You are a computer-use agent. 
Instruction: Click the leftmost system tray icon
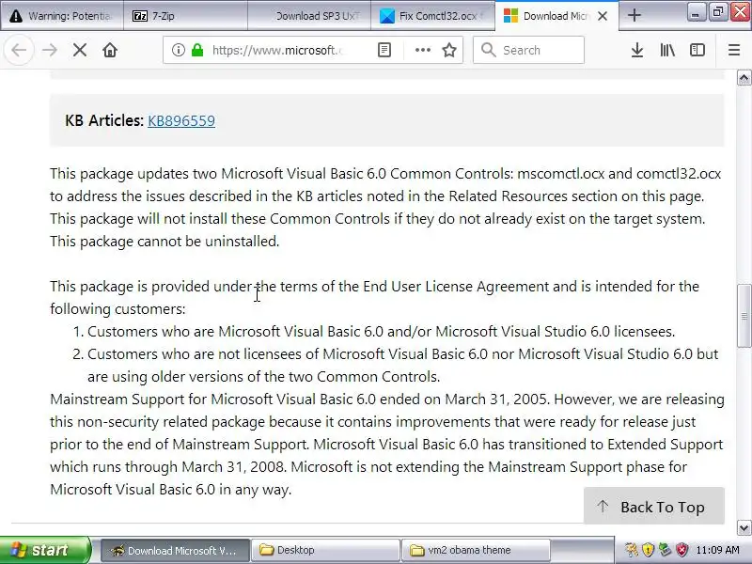631,550
